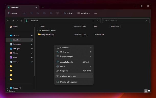Unpin Video using its pin icon

pyautogui.click(x=32, y=58)
